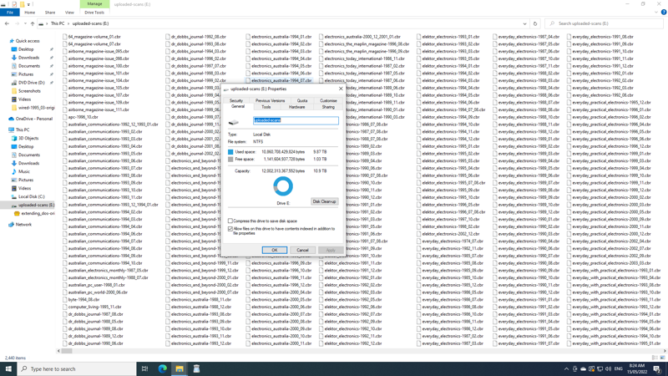Open the Share ribbon tab

pyautogui.click(x=50, y=13)
